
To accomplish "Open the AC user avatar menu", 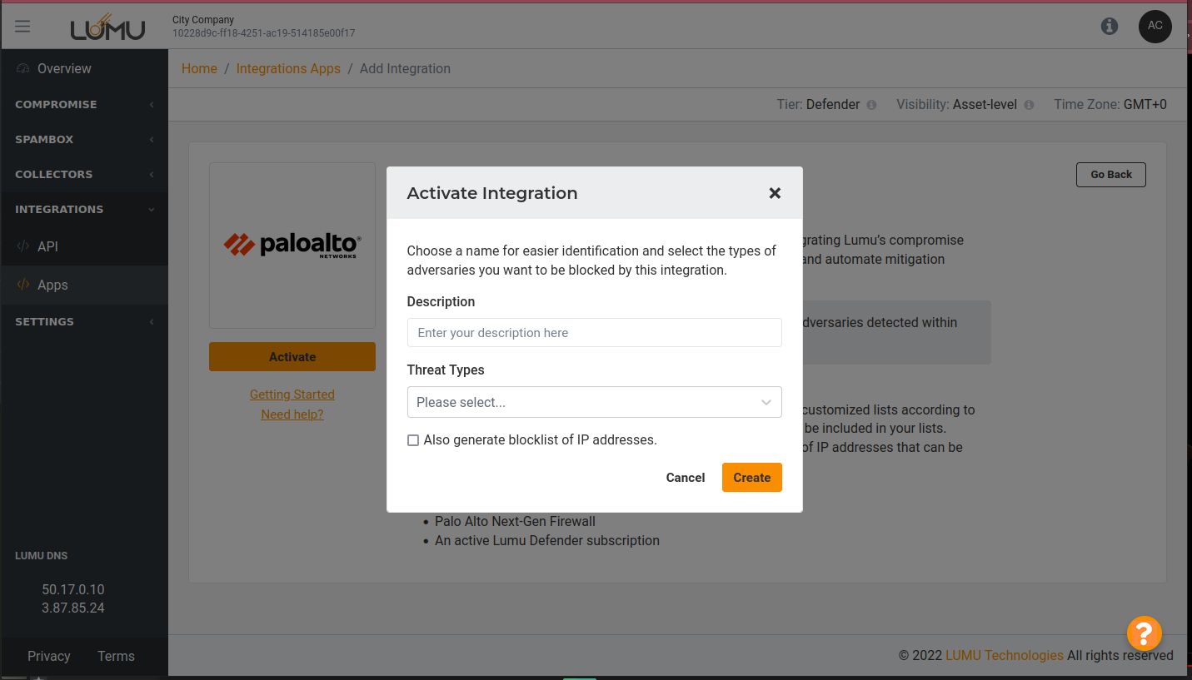I will click(x=1155, y=26).
